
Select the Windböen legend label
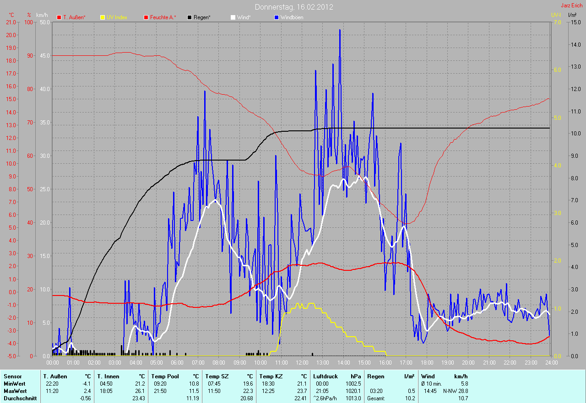(x=292, y=17)
